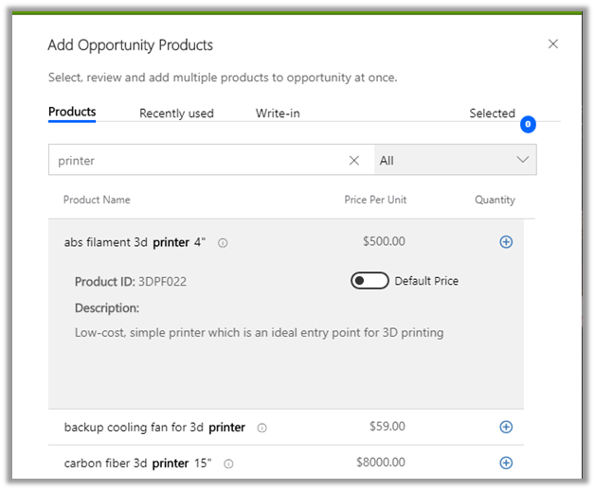Show info for carbon fiber 3d printer
Image resolution: width=595 pixels, height=490 pixels.
pyautogui.click(x=228, y=464)
